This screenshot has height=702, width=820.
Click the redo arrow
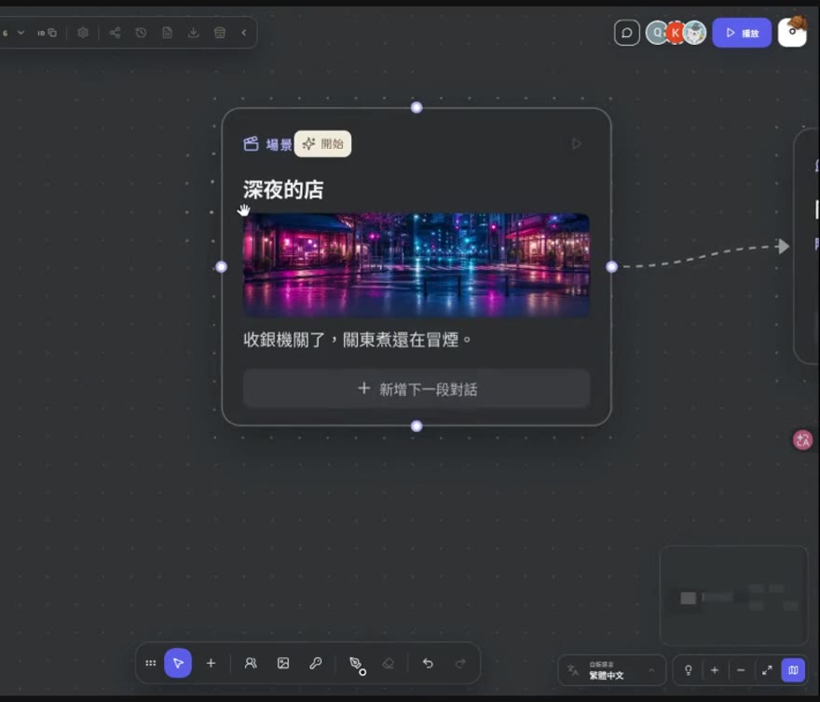[460, 663]
